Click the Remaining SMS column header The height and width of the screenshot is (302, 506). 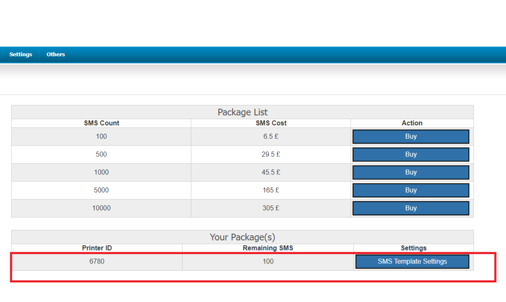tap(268, 248)
